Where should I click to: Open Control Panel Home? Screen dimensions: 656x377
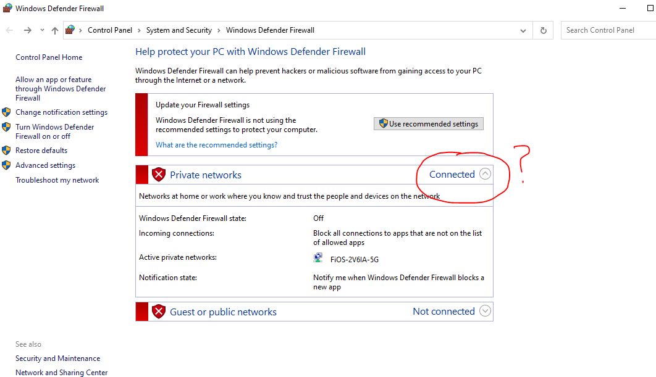click(49, 57)
